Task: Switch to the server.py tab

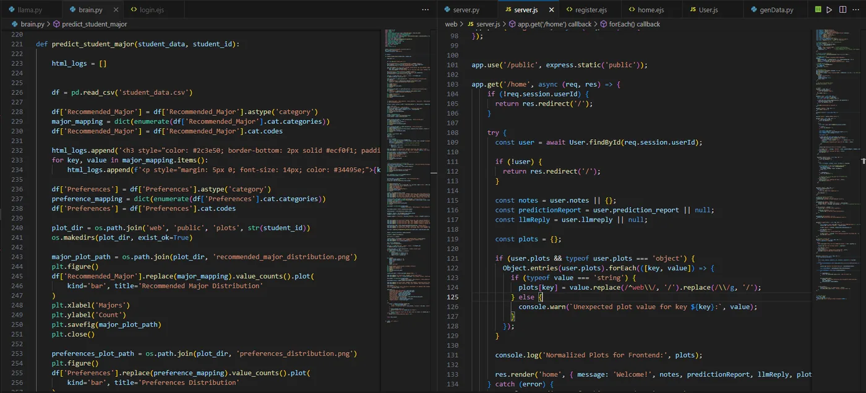Action: click(466, 10)
